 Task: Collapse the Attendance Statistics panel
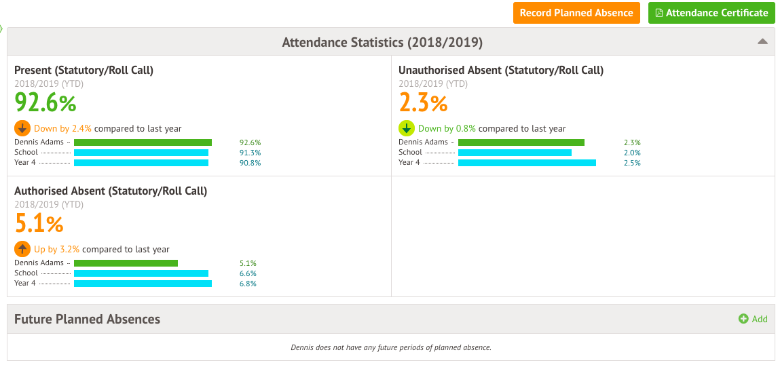pyautogui.click(x=762, y=42)
